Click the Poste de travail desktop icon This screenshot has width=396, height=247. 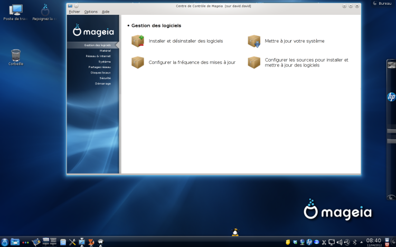point(16,12)
